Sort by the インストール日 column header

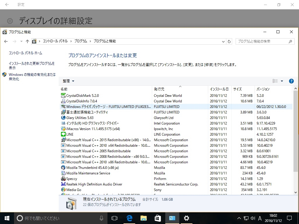coord(219,89)
